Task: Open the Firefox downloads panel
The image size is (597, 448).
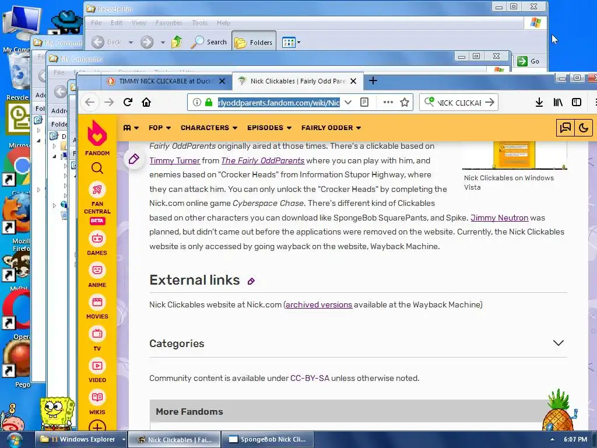Action: tap(539, 102)
